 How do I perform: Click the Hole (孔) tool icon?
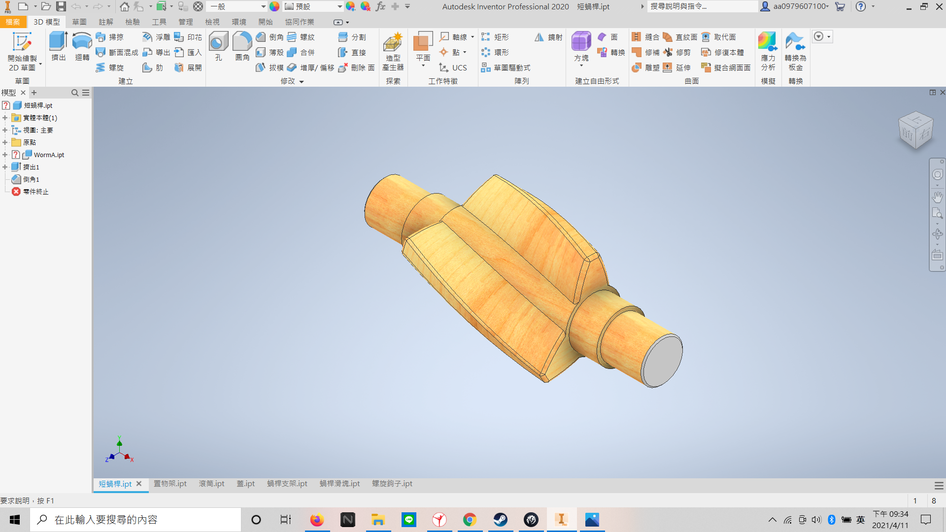(x=218, y=42)
